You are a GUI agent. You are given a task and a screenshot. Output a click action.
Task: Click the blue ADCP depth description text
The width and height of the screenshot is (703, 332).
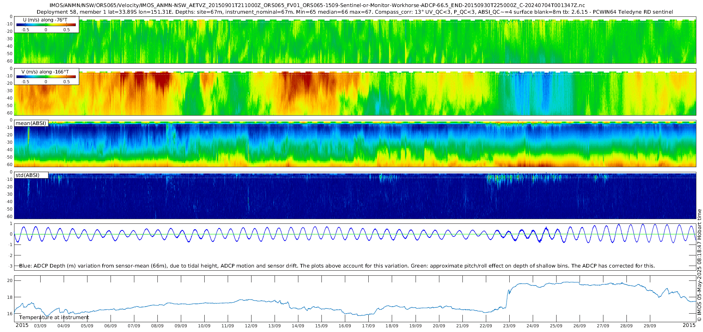(x=337, y=266)
